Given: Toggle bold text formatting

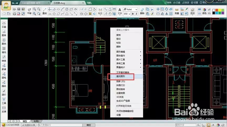Looking at the screenshot, I should tap(133, 14).
